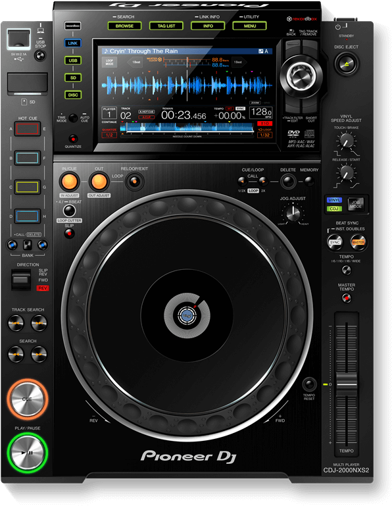Screen dimensions: 392x506
Task: Tap the orange-ringed CUE button
Action: (28, 399)
